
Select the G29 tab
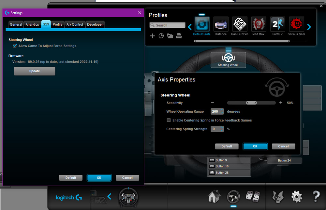46,24
